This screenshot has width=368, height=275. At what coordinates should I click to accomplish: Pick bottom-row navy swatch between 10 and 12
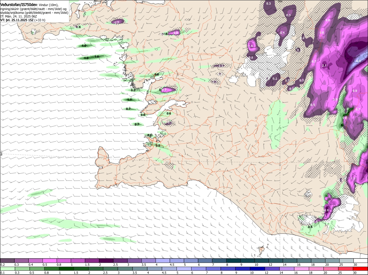pyautogui.click(x=257, y=269)
